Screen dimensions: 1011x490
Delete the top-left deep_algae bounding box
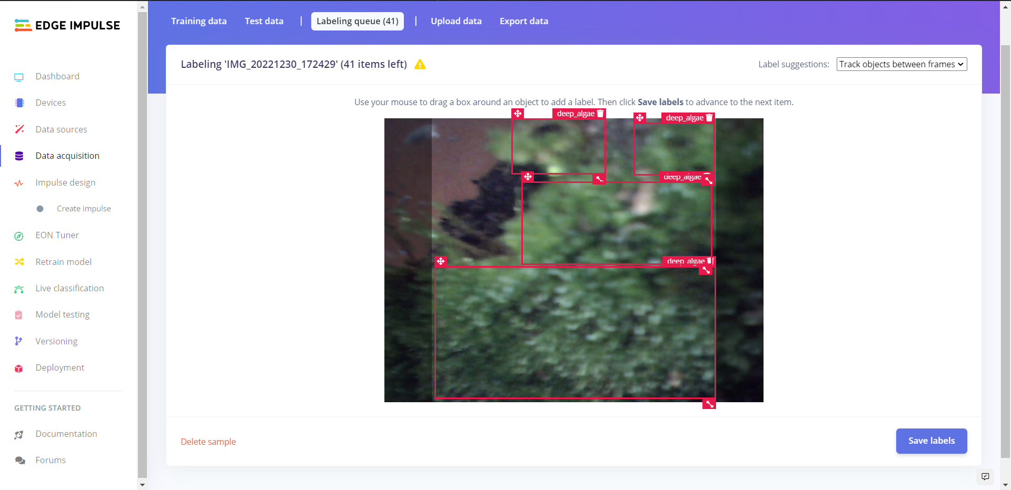[x=600, y=114]
